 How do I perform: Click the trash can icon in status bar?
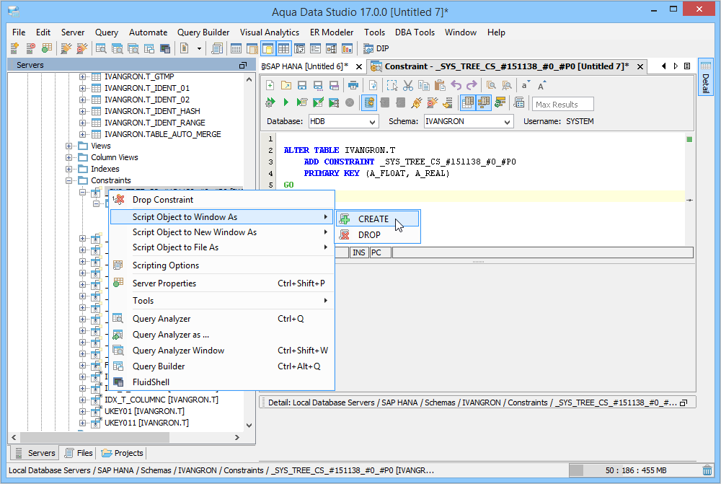point(707,470)
